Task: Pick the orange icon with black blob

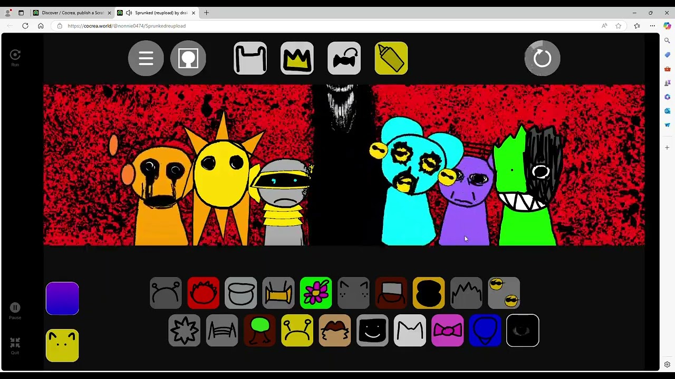Action: click(x=429, y=293)
